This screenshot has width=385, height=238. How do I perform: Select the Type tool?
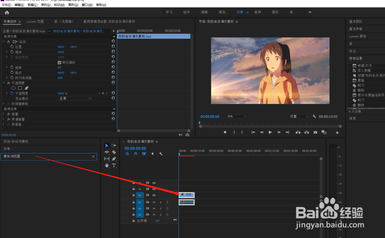point(114,165)
